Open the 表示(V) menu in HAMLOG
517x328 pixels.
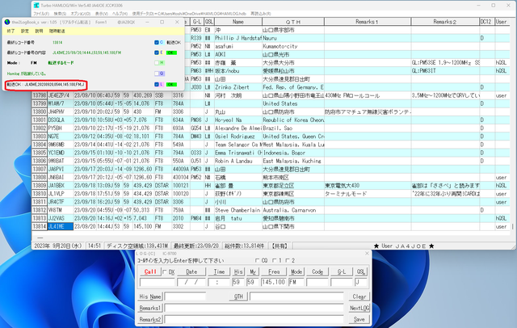coord(102,14)
